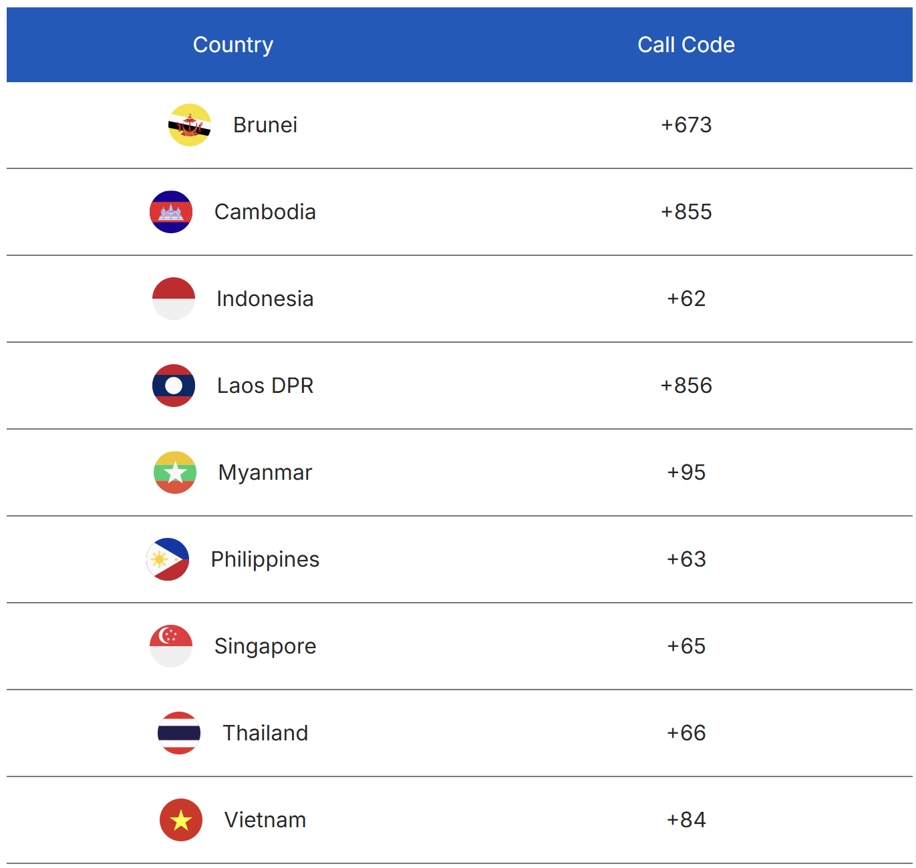The width and height of the screenshot is (916, 868).
Task: Click the +856 call code
Action: click(x=686, y=386)
